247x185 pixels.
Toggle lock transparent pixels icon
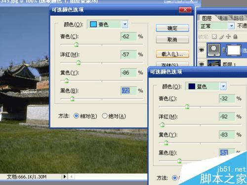214,37
